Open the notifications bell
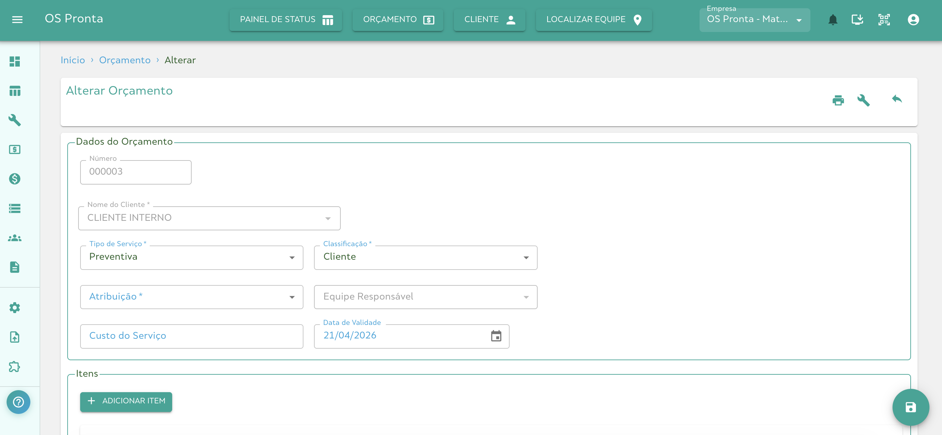Image resolution: width=942 pixels, height=435 pixels. coord(832,20)
